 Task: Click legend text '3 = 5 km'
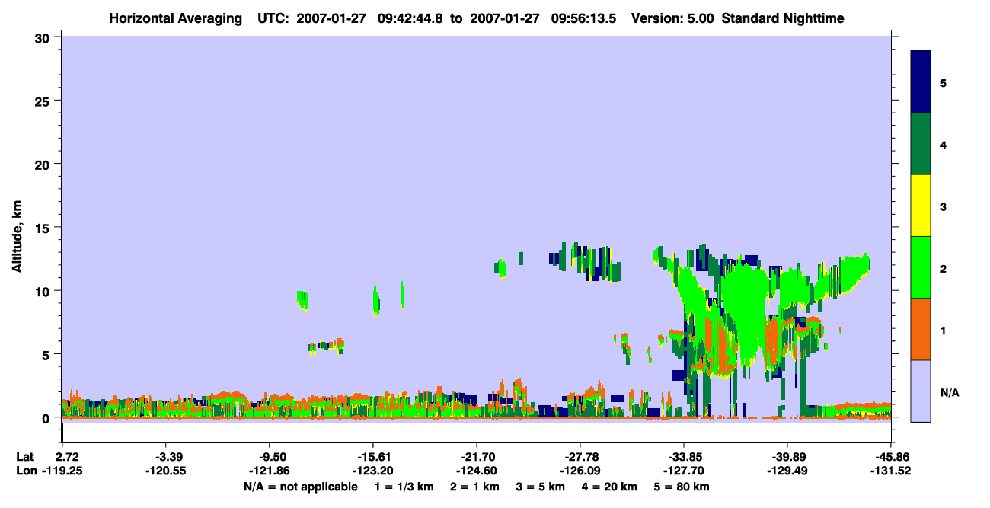click(541, 487)
